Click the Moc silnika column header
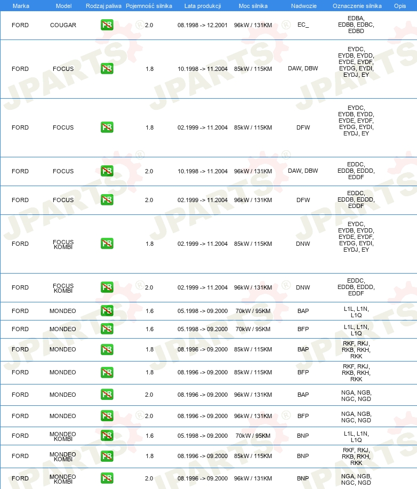This screenshot has height=489, width=417. (x=253, y=6)
